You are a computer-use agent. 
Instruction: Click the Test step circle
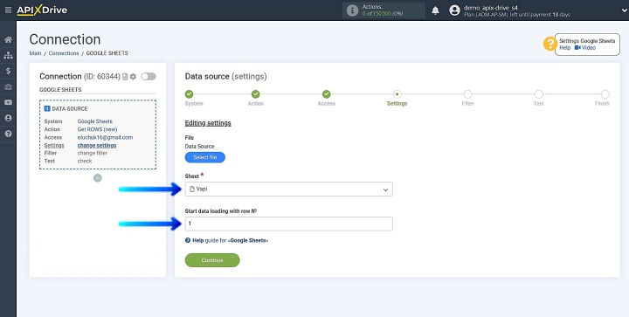point(538,94)
